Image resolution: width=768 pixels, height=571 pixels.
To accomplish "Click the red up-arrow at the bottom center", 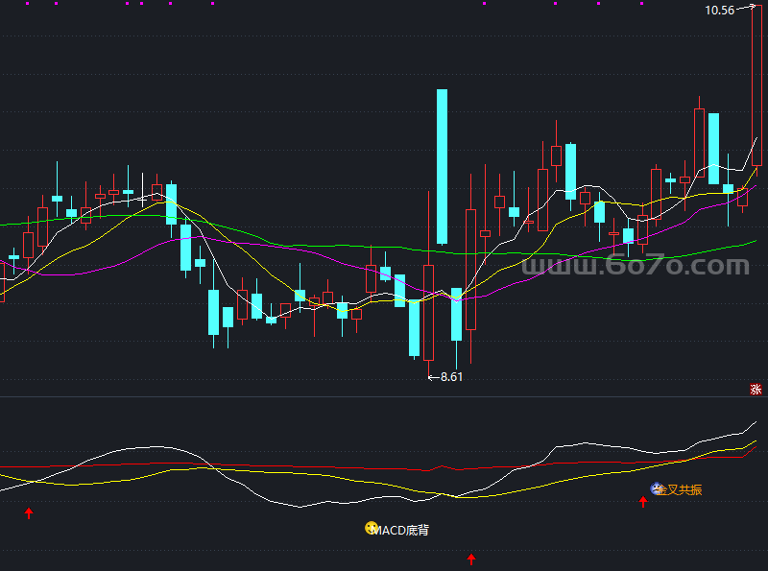I will pyautogui.click(x=471, y=559).
